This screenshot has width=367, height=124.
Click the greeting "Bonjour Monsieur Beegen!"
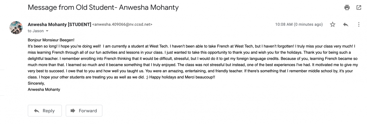click(x=51, y=40)
